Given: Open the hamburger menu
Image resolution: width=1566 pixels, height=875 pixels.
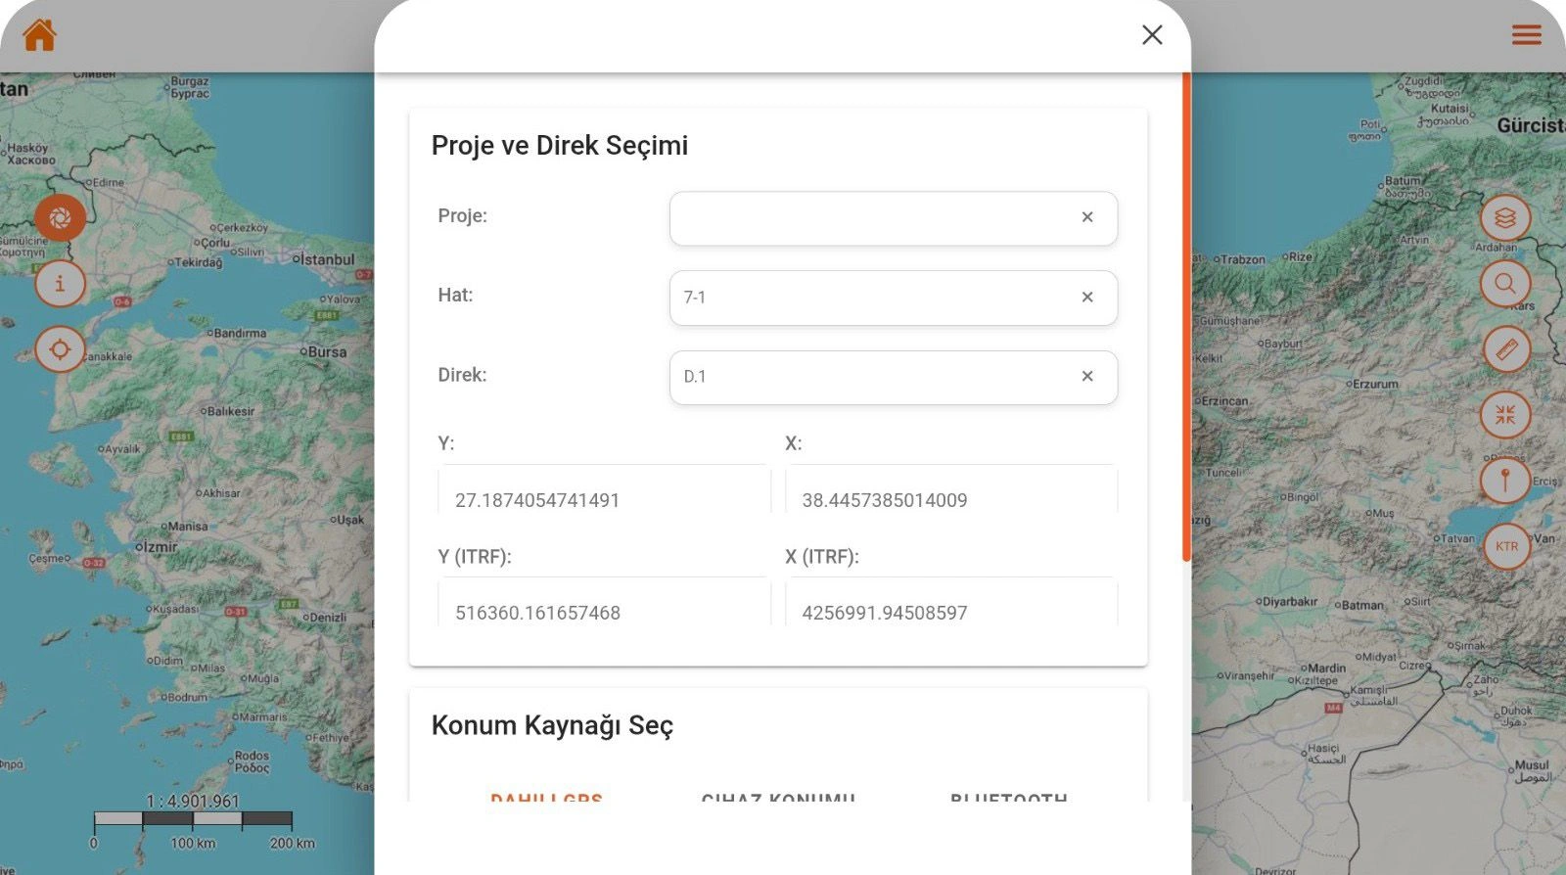Looking at the screenshot, I should 1526,35.
